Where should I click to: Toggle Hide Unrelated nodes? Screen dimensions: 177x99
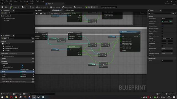[x=41, y=7]
